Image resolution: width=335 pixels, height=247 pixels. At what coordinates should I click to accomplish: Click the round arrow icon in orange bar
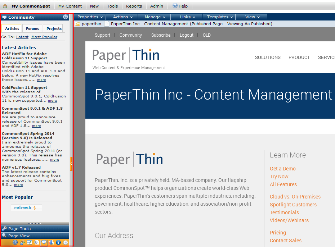66,242
